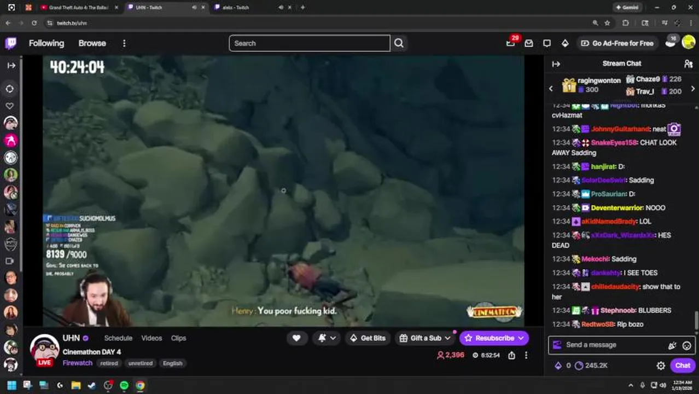
Task: Open stream options three-dot menu
Action: click(x=526, y=355)
